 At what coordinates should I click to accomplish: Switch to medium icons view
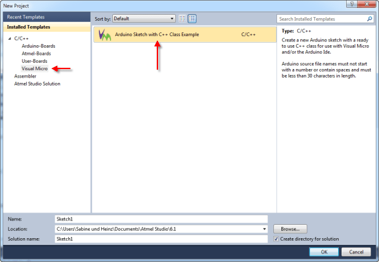click(192, 19)
